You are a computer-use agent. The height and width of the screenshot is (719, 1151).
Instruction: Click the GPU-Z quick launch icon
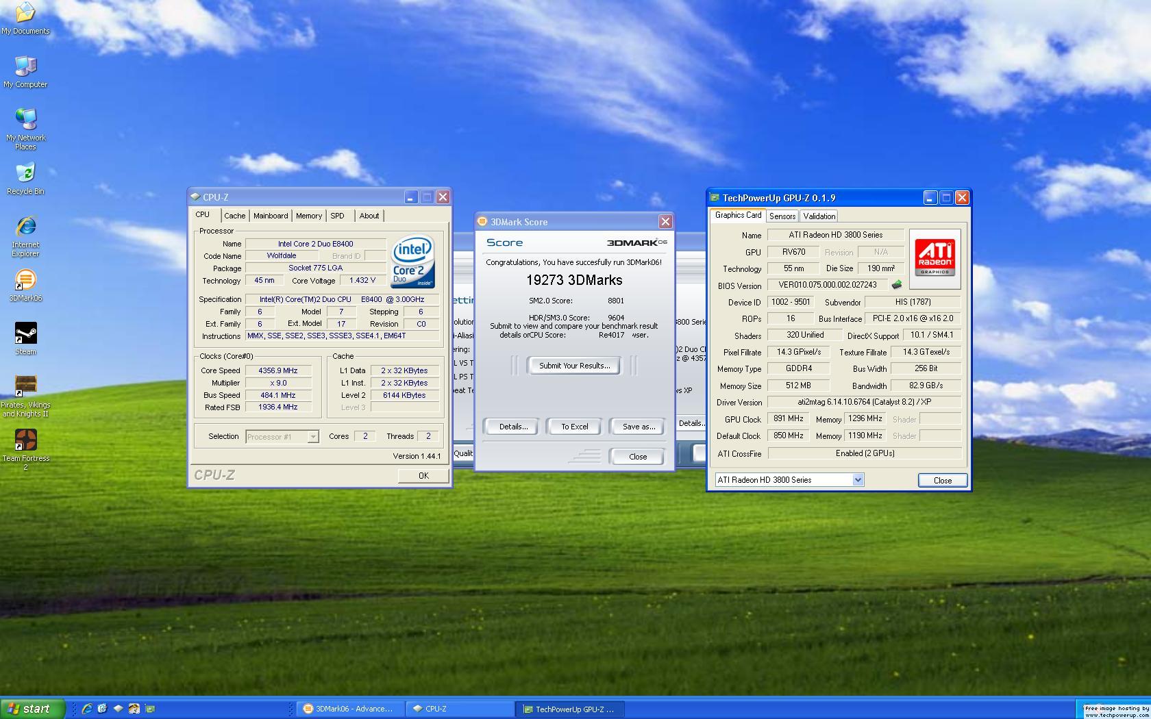[150, 709]
